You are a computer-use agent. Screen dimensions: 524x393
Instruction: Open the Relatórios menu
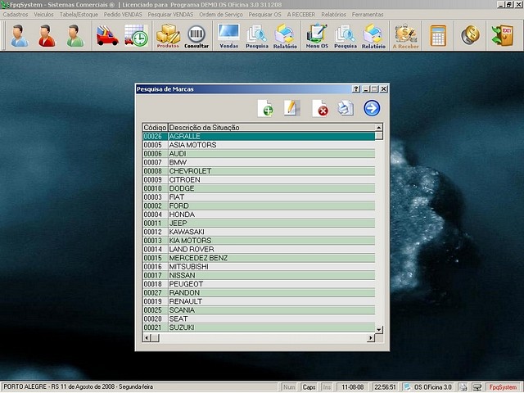(333, 15)
